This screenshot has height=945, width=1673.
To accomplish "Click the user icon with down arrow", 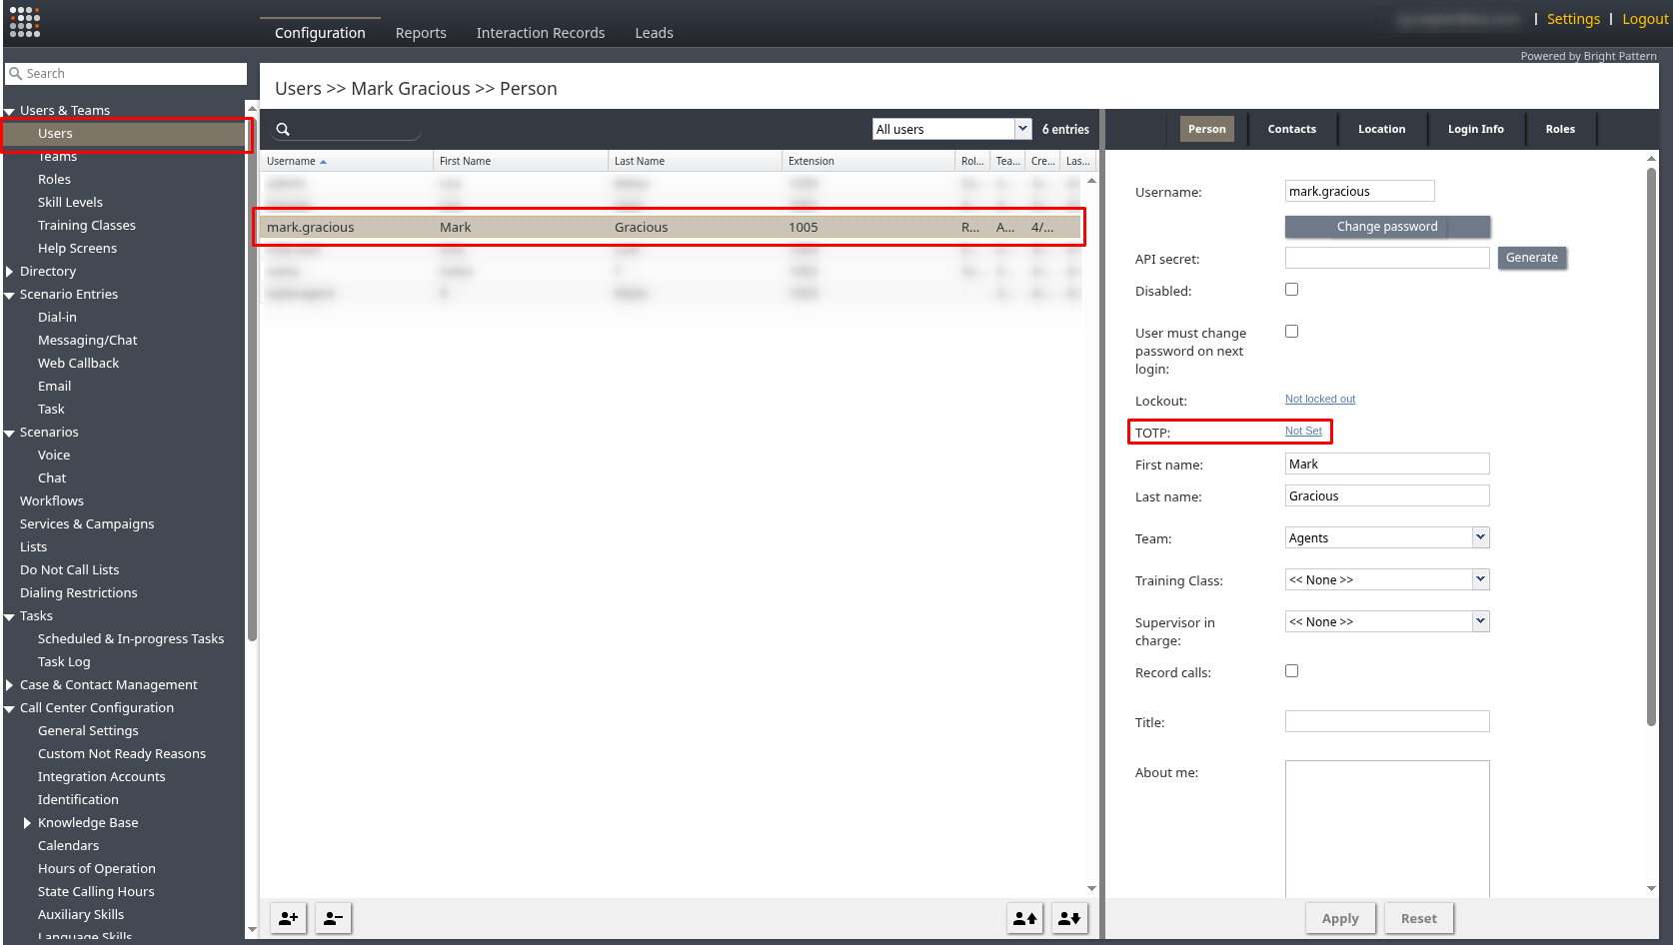I will pyautogui.click(x=1069, y=918).
